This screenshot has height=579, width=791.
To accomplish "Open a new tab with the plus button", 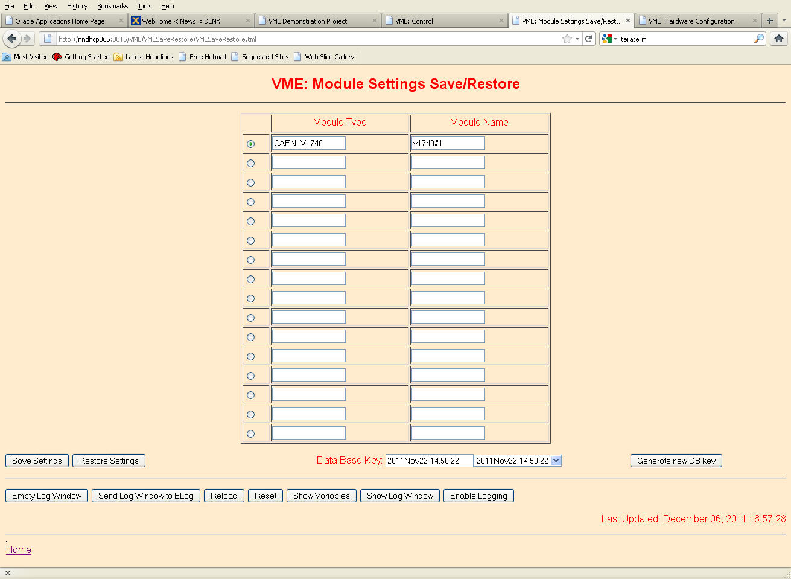I will [x=770, y=21].
